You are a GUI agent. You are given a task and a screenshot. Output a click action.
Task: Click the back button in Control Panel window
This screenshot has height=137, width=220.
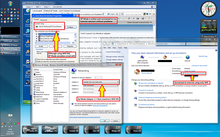(x=104, y=44)
